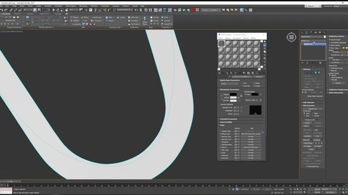Open the Rendering menu
The height and width of the screenshot is (195, 348).
click(x=83, y=6)
